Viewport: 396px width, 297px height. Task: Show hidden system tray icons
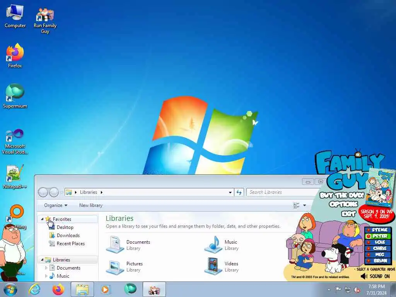click(x=329, y=290)
